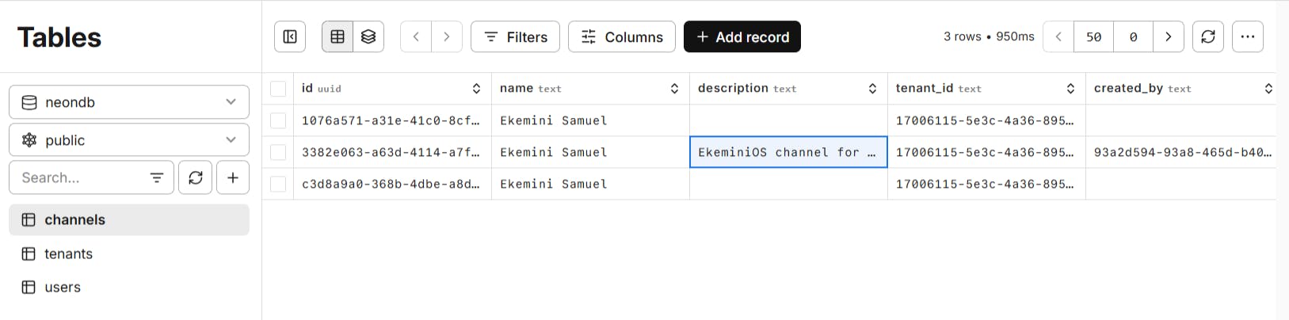Switch to table grid view
This screenshot has height=320, width=1289.
point(338,36)
